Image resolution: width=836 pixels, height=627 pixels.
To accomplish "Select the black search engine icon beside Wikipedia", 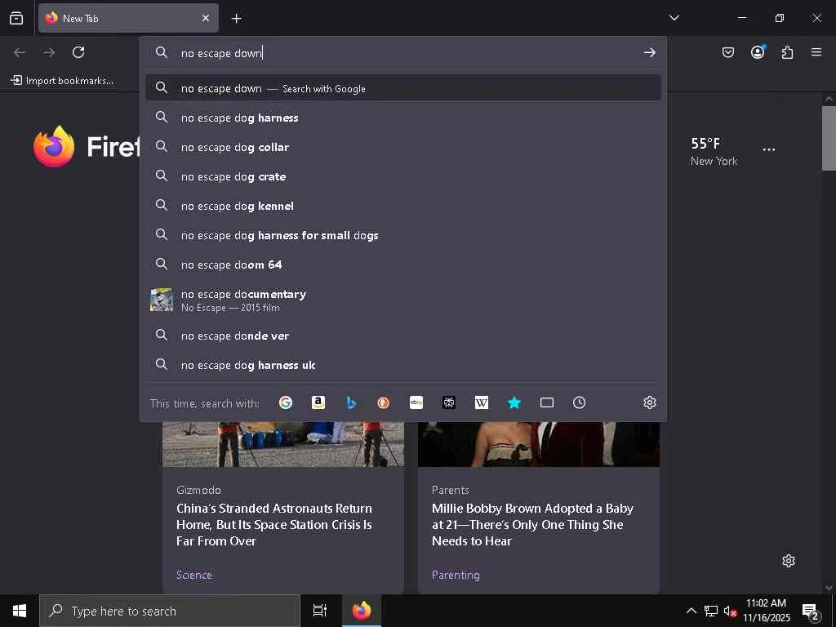I will [449, 402].
